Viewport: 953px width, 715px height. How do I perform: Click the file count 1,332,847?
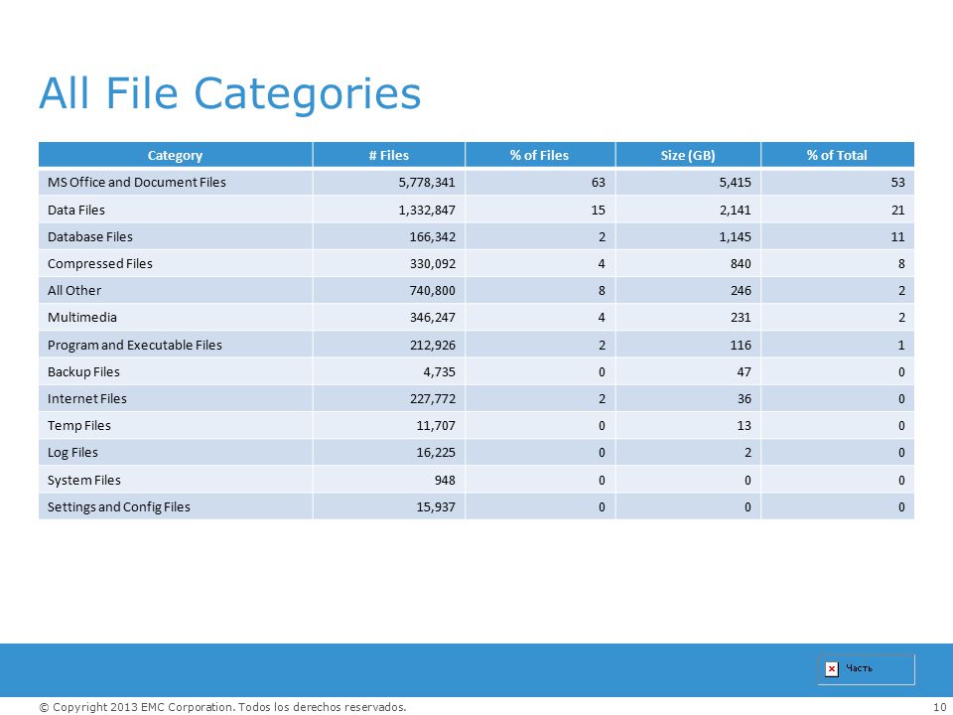[427, 210]
